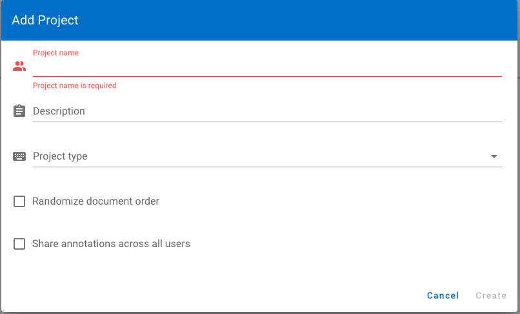The image size is (520, 314).
Task: Click into the Description text field
Action: pos(267,111)
